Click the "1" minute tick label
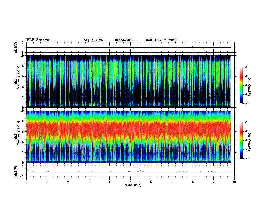Image resolution: width=264 pixels, height=204 pixels. point(47,182)
